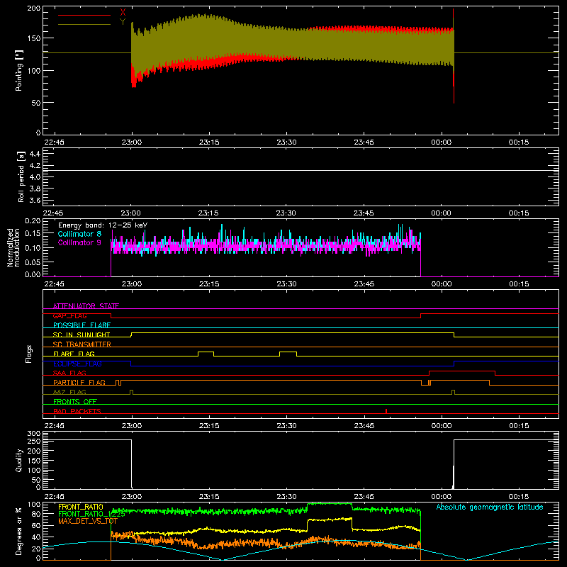Screen dimensions: 567x567
Task: Select the olive 'Y' legend label
Action: point(123,22)
